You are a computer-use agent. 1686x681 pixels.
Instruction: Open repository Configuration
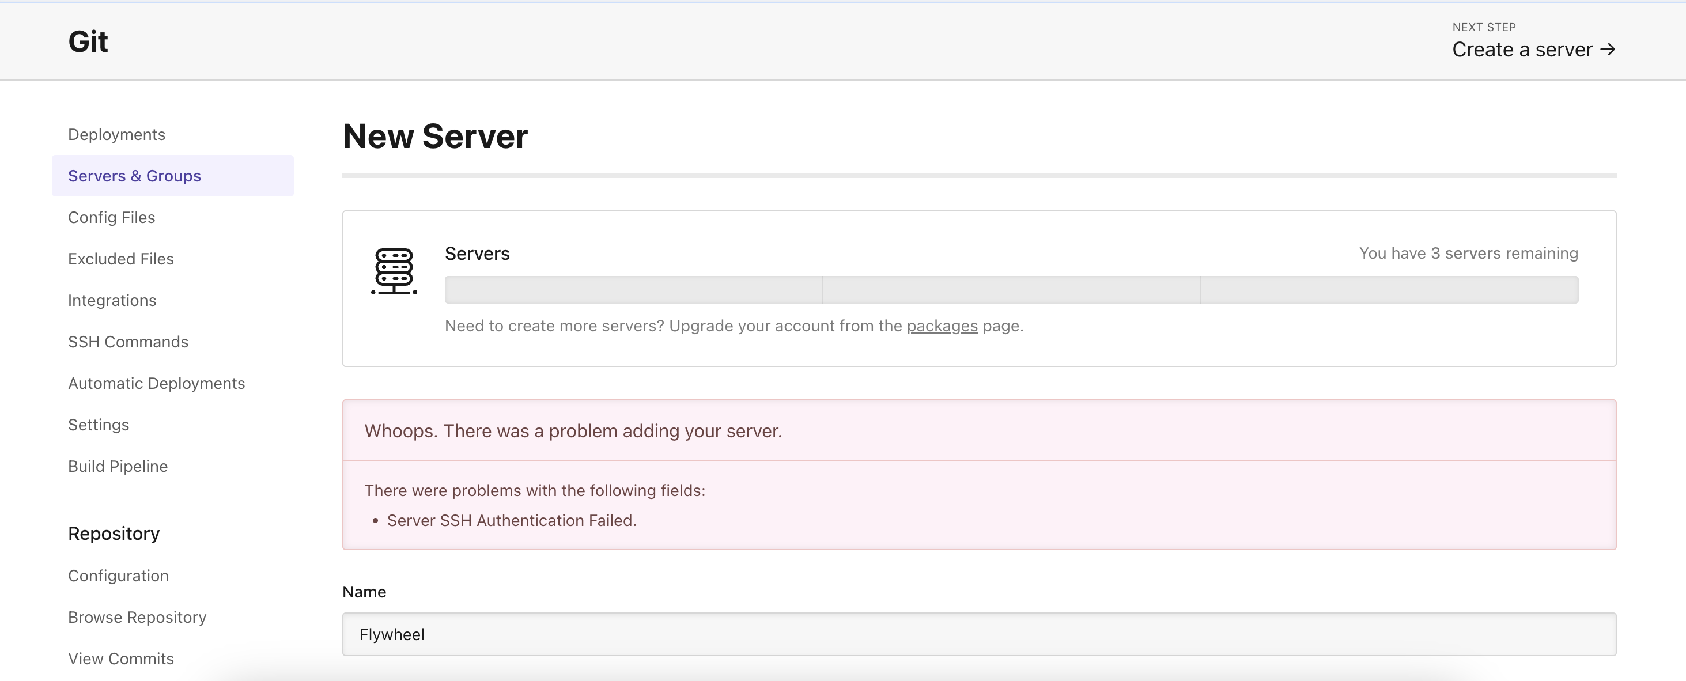pyautogui.click(x=118, y=576)
